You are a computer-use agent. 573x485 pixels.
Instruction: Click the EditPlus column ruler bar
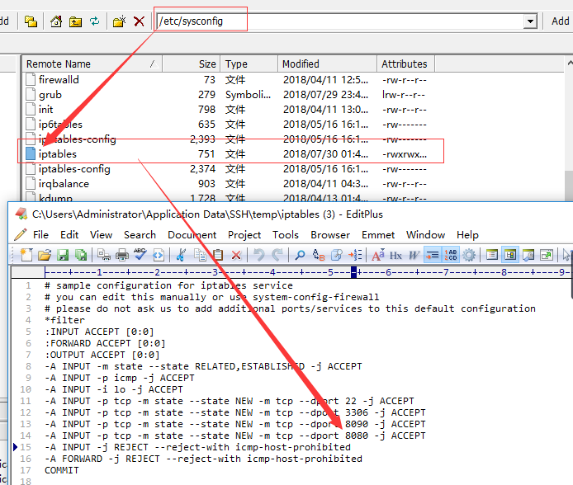tap(291, 272)
